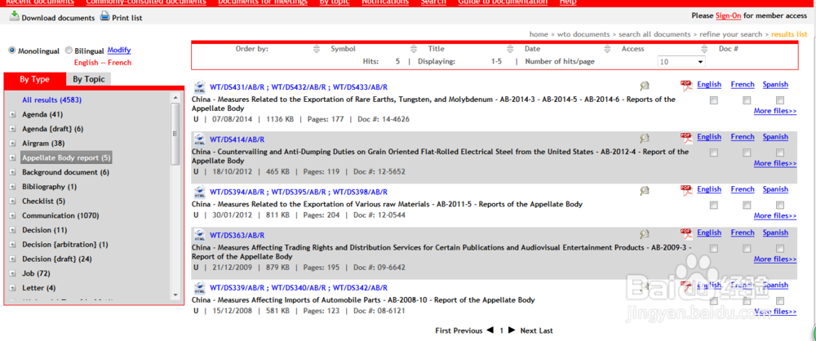Check English box for Electrical Steel report

tap(713, 153)
